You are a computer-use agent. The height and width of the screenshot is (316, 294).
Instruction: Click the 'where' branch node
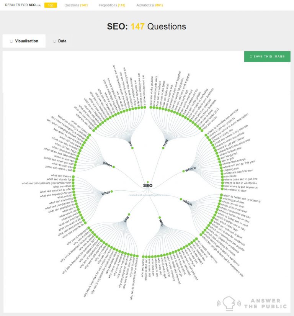pos(183,171)
